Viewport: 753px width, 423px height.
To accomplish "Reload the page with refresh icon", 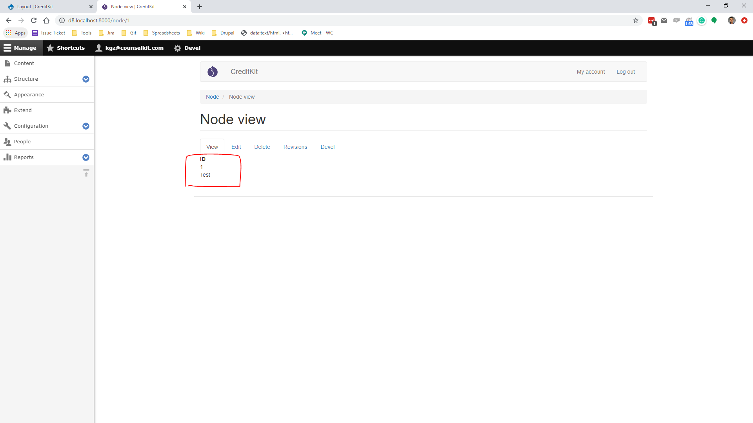I will [34, 20].
